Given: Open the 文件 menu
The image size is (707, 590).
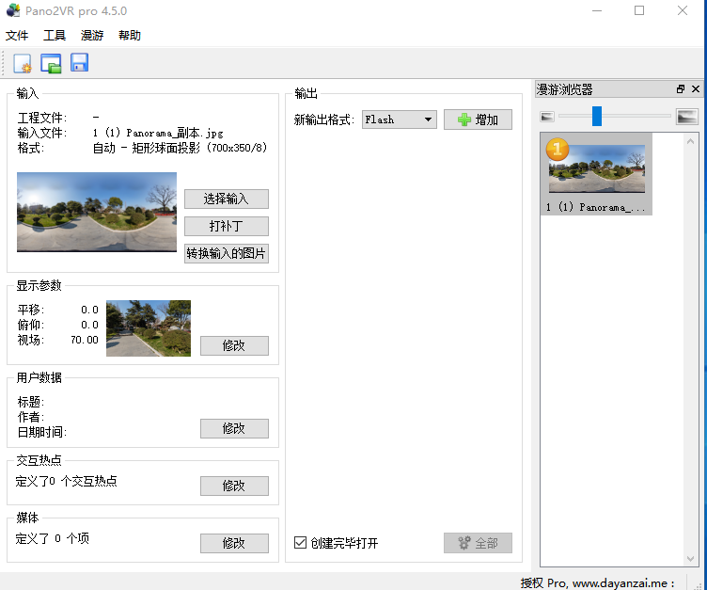Looking at the screenshot, I should point(17,36).
